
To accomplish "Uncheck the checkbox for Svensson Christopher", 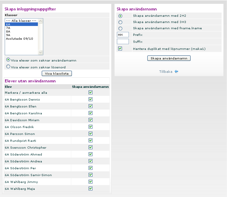I will [90, 147].
